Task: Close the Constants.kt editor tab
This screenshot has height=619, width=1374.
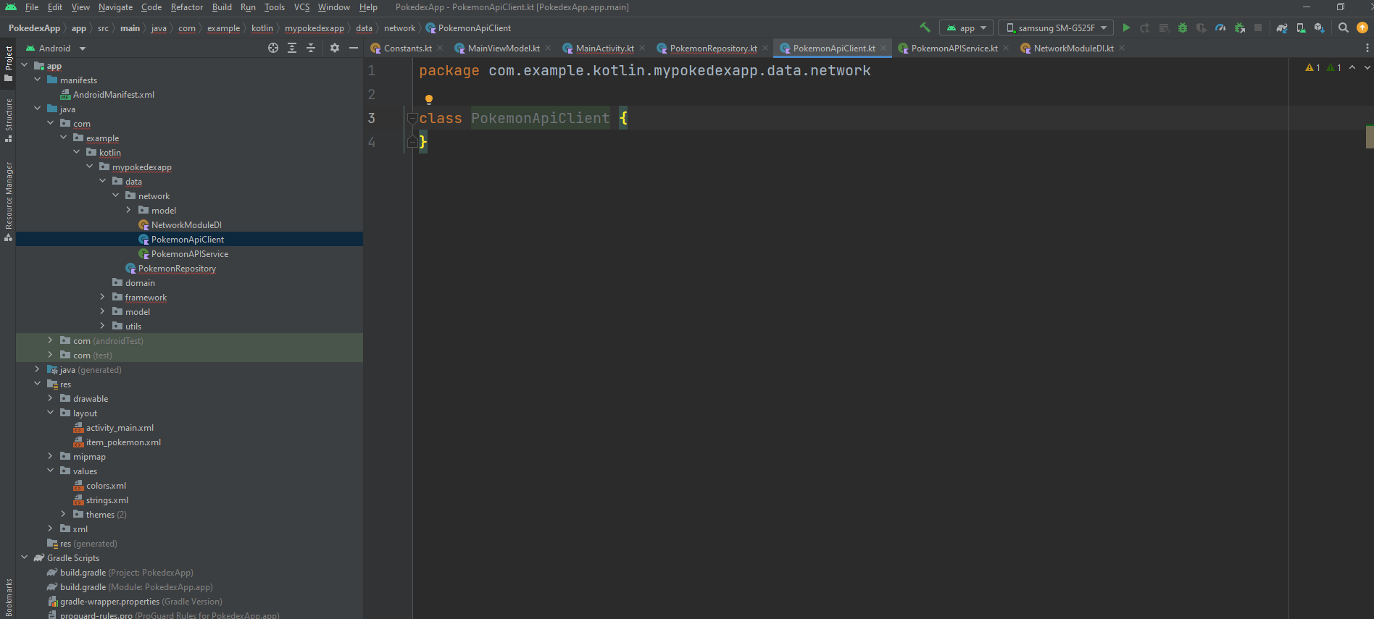Action: 440,49
